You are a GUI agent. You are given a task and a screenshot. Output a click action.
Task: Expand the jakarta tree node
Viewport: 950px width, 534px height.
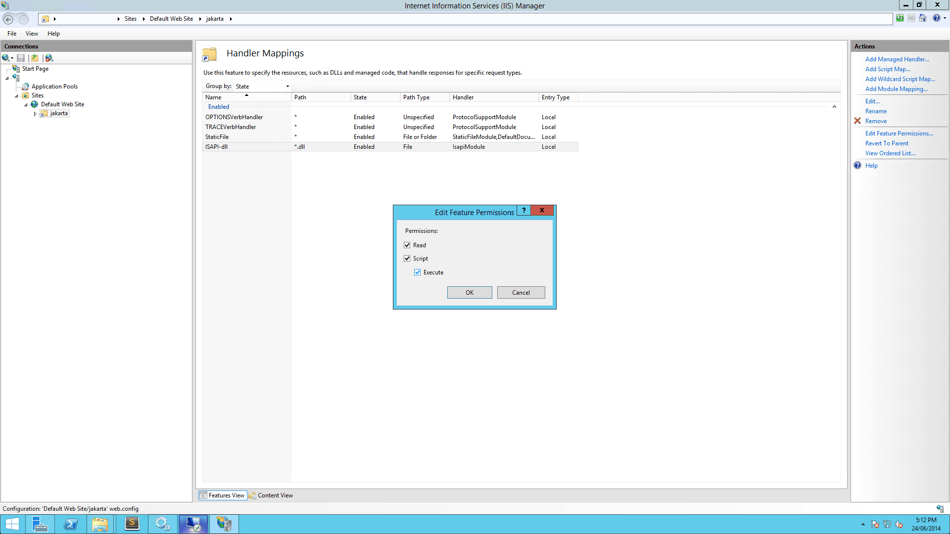click(x=35, y=114)
